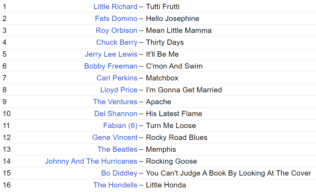
Task: Click the track title Tutti Frutti
Action: (163, 7)
